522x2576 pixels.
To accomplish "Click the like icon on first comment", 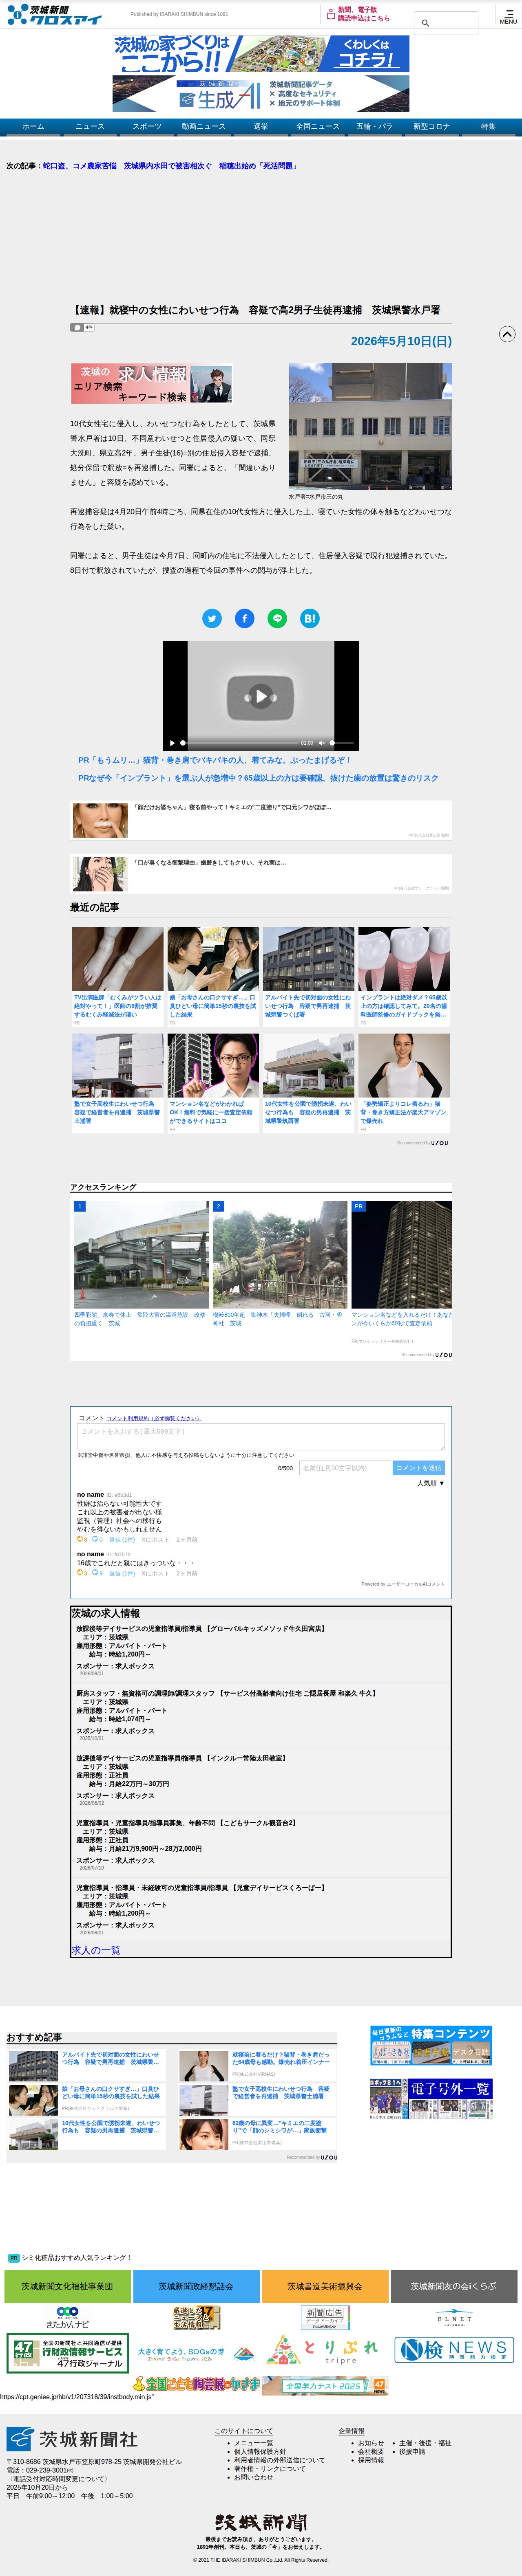I will (81, 1539).
